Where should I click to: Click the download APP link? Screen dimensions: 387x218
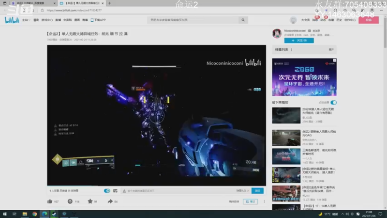pos(98,20)
